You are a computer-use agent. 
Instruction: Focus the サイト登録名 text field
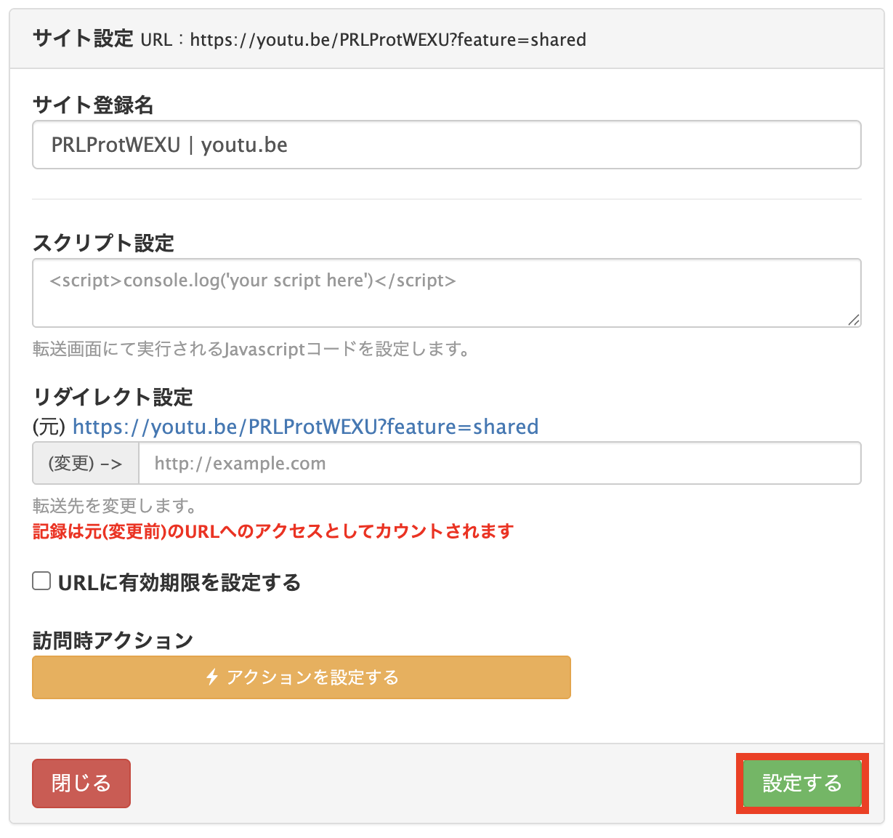click(x=446, y=145)
